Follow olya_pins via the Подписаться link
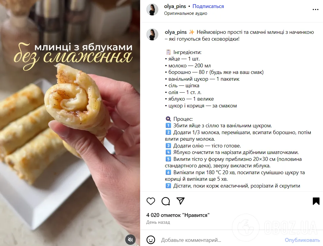The image size is (323, 246). coord(208,6)
